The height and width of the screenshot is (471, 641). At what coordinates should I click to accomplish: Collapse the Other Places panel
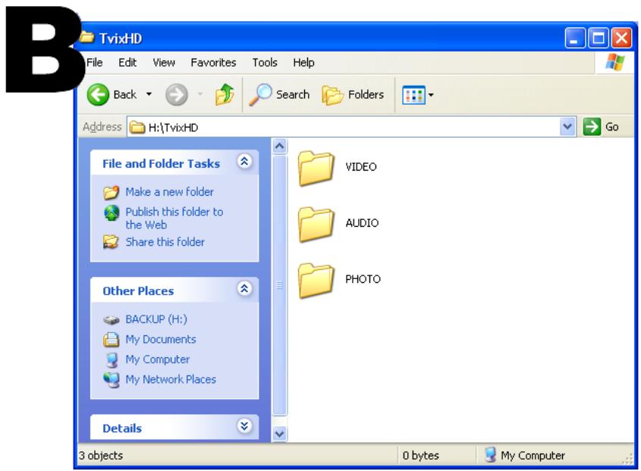244,289
